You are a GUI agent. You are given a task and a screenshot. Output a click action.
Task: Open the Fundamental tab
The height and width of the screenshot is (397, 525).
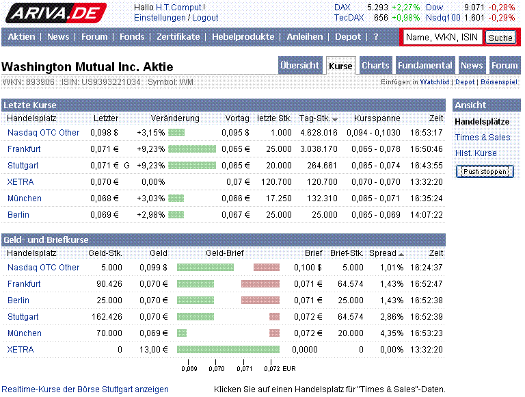pos(425,65)
